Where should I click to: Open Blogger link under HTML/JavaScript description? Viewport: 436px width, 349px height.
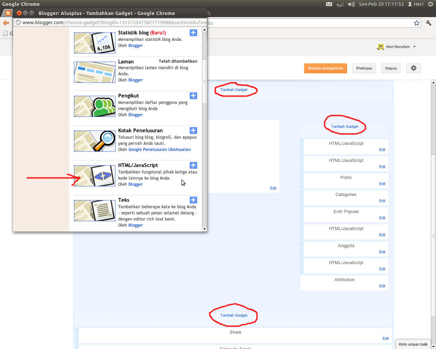click(136, 184)
